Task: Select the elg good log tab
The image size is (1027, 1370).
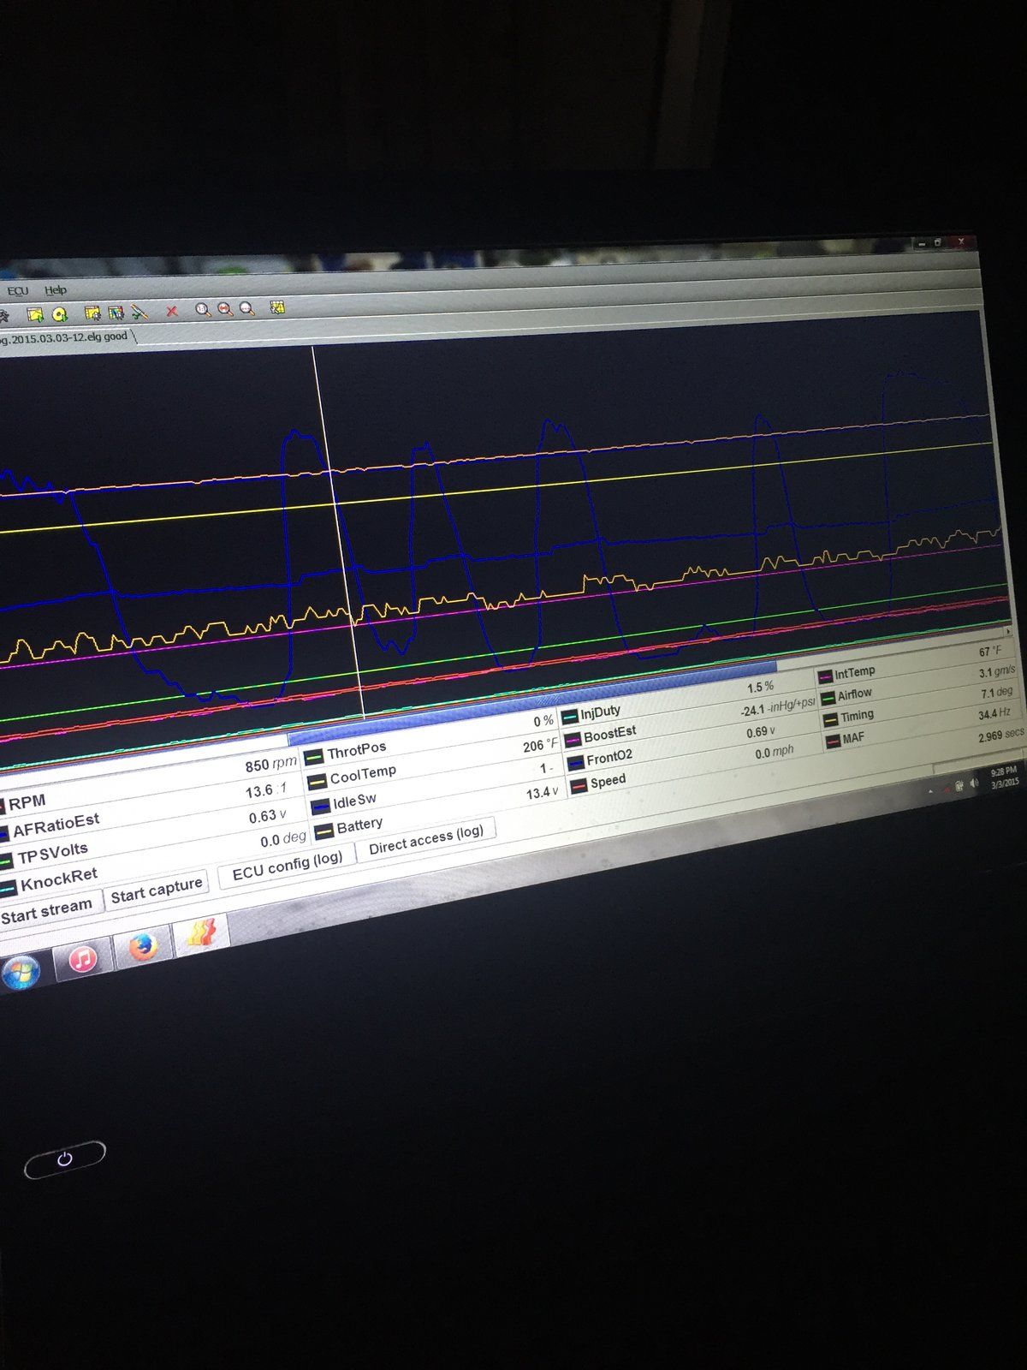Action: tap(65, 337)
